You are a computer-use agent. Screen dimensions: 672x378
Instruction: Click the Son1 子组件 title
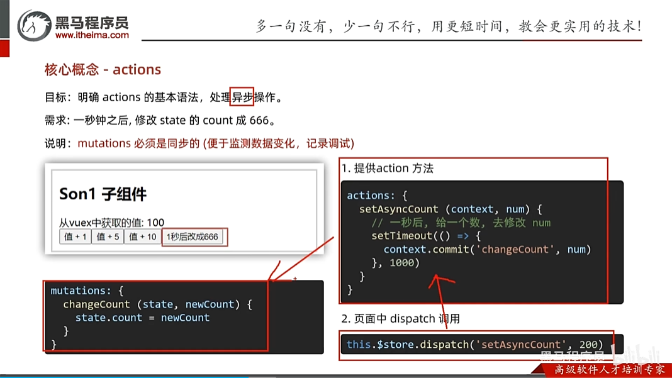[103, 194]
